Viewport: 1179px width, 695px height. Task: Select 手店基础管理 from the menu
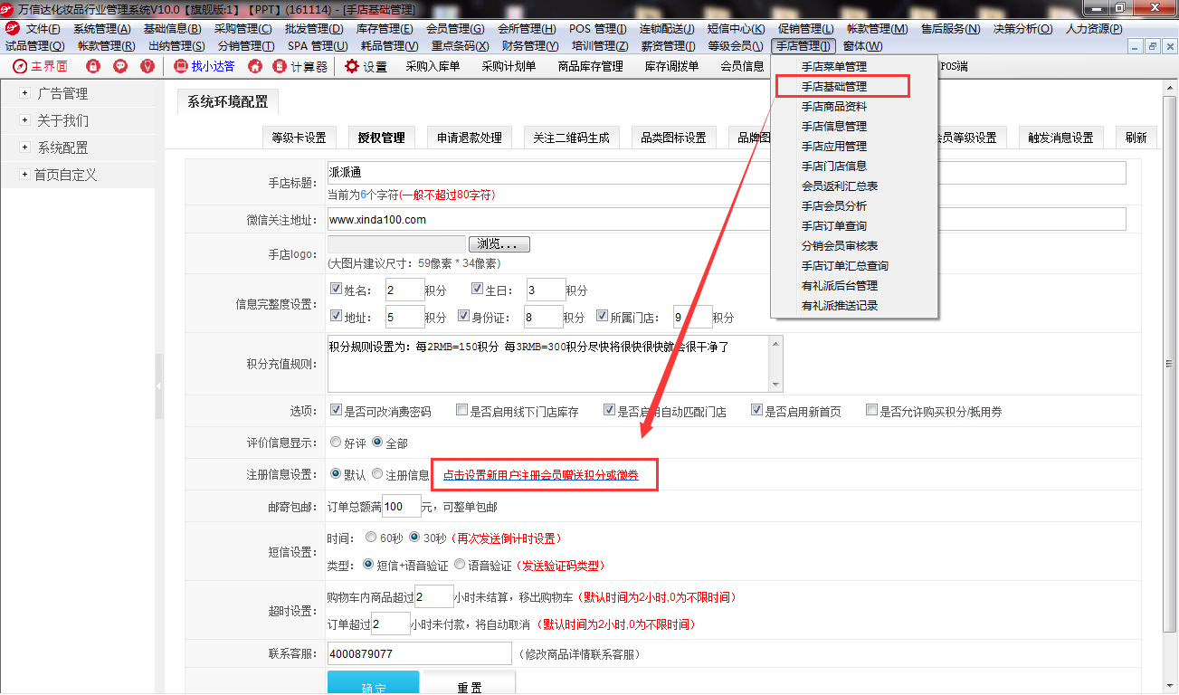tap(834, 86)
